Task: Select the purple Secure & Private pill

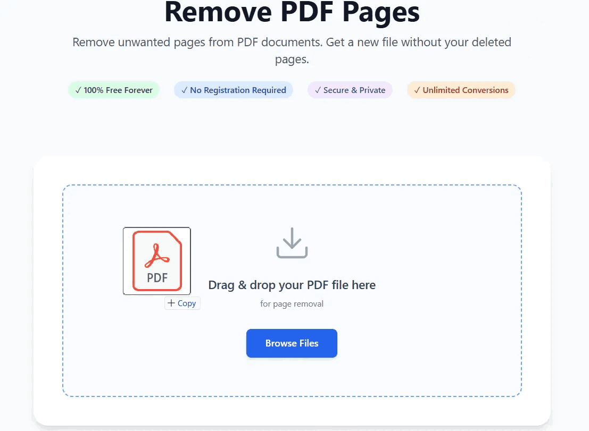Action: pos(350,90)
